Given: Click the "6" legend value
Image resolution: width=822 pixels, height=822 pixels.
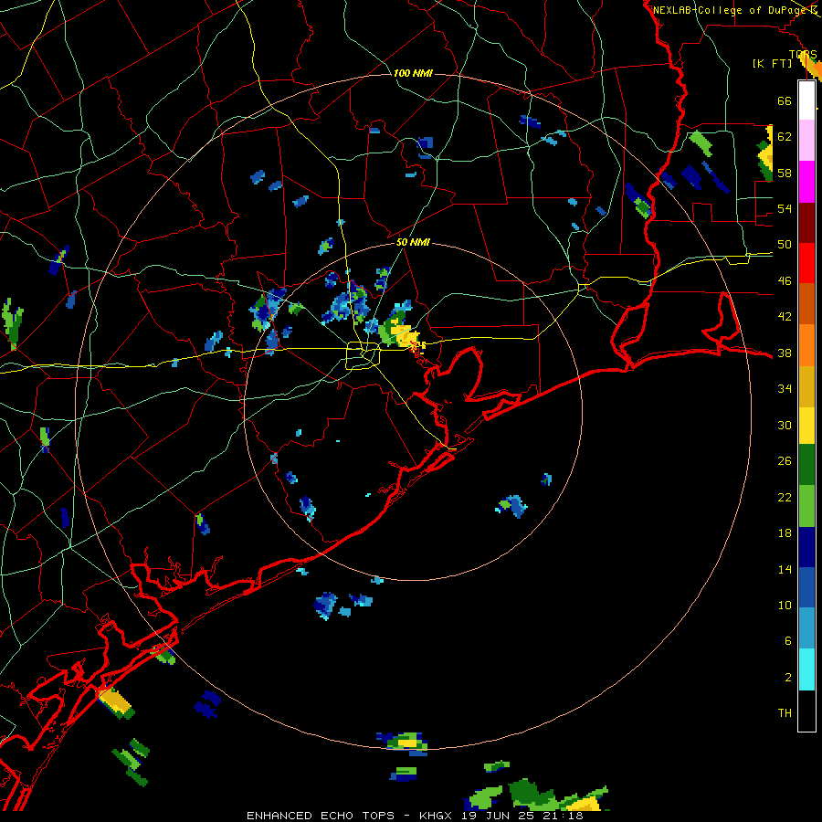Looking at the screenshot, I should pos(788,641).
